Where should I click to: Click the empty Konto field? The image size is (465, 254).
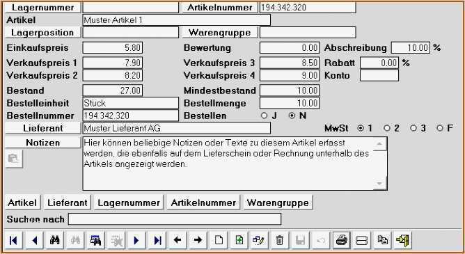point(379,75)
